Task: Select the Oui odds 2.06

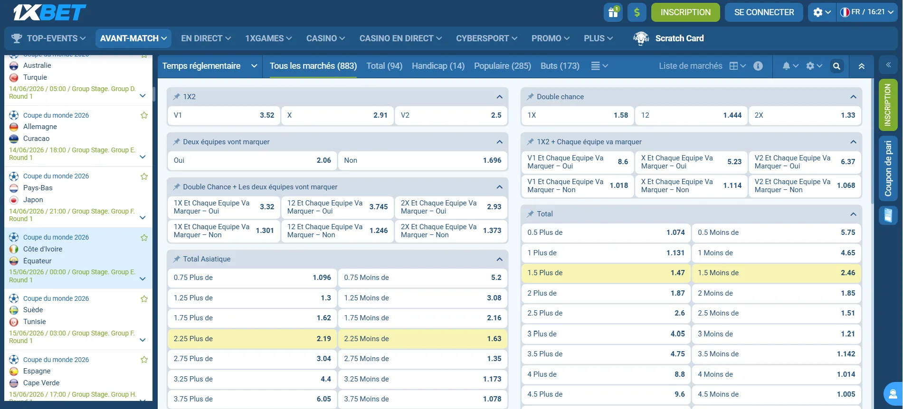Action: pos(252,160)
